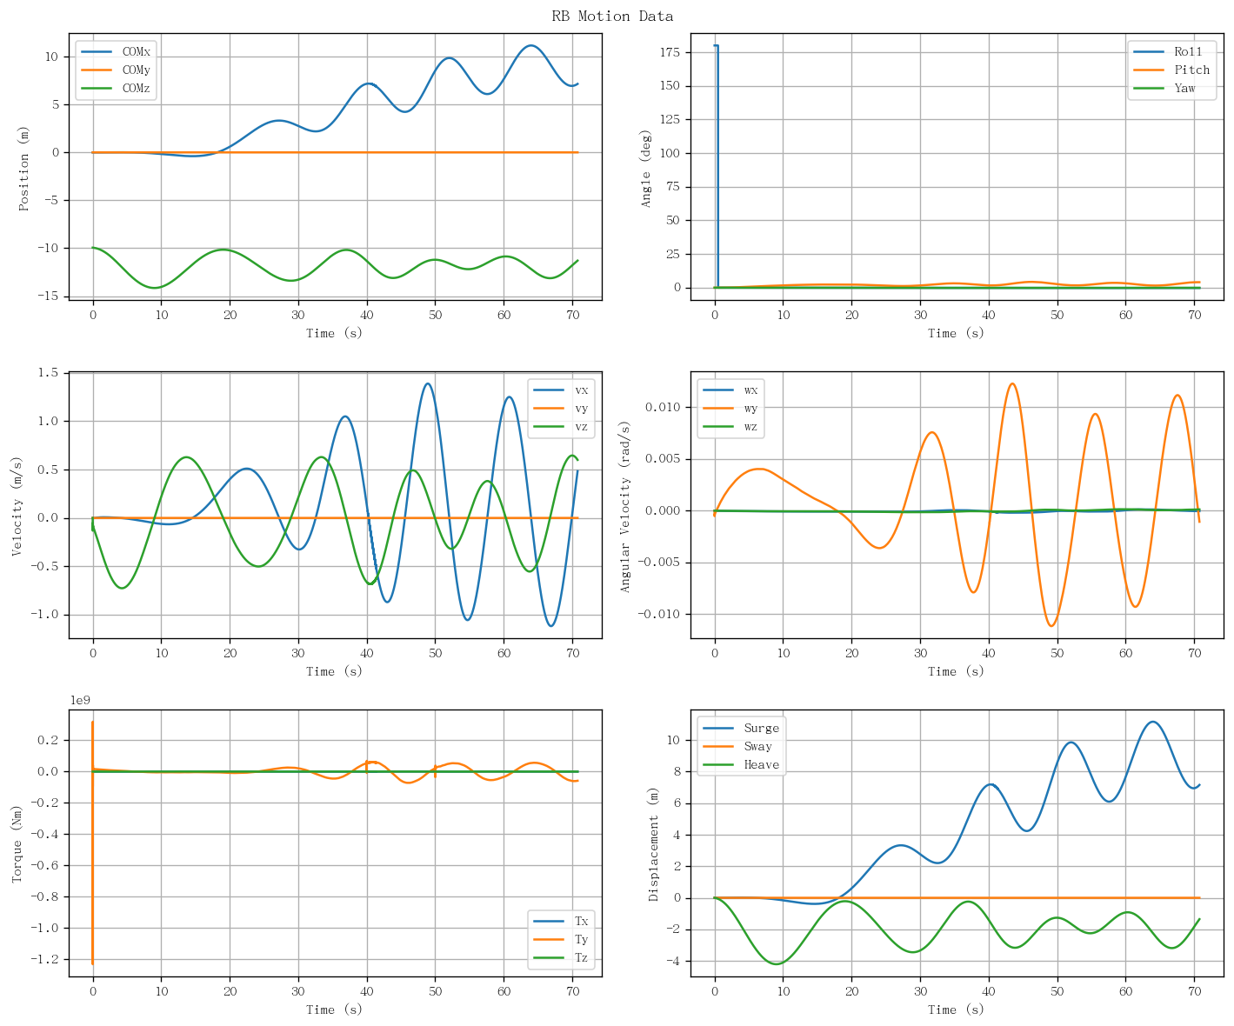Viewport: 1234px width, 1026px height.
Task: Click "Time (s)" under the Torque plot
Action: (x=335, y=1009)
